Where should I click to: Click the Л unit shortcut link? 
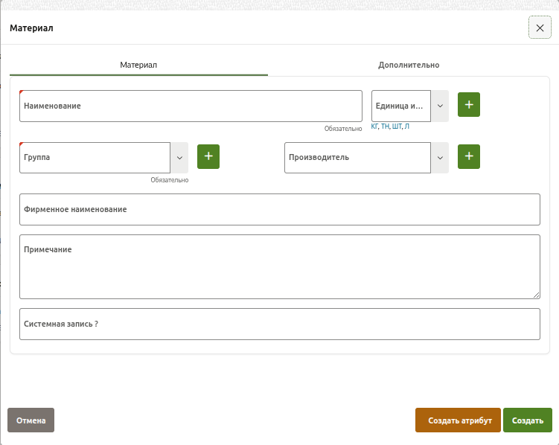click(x=406, y=127)
